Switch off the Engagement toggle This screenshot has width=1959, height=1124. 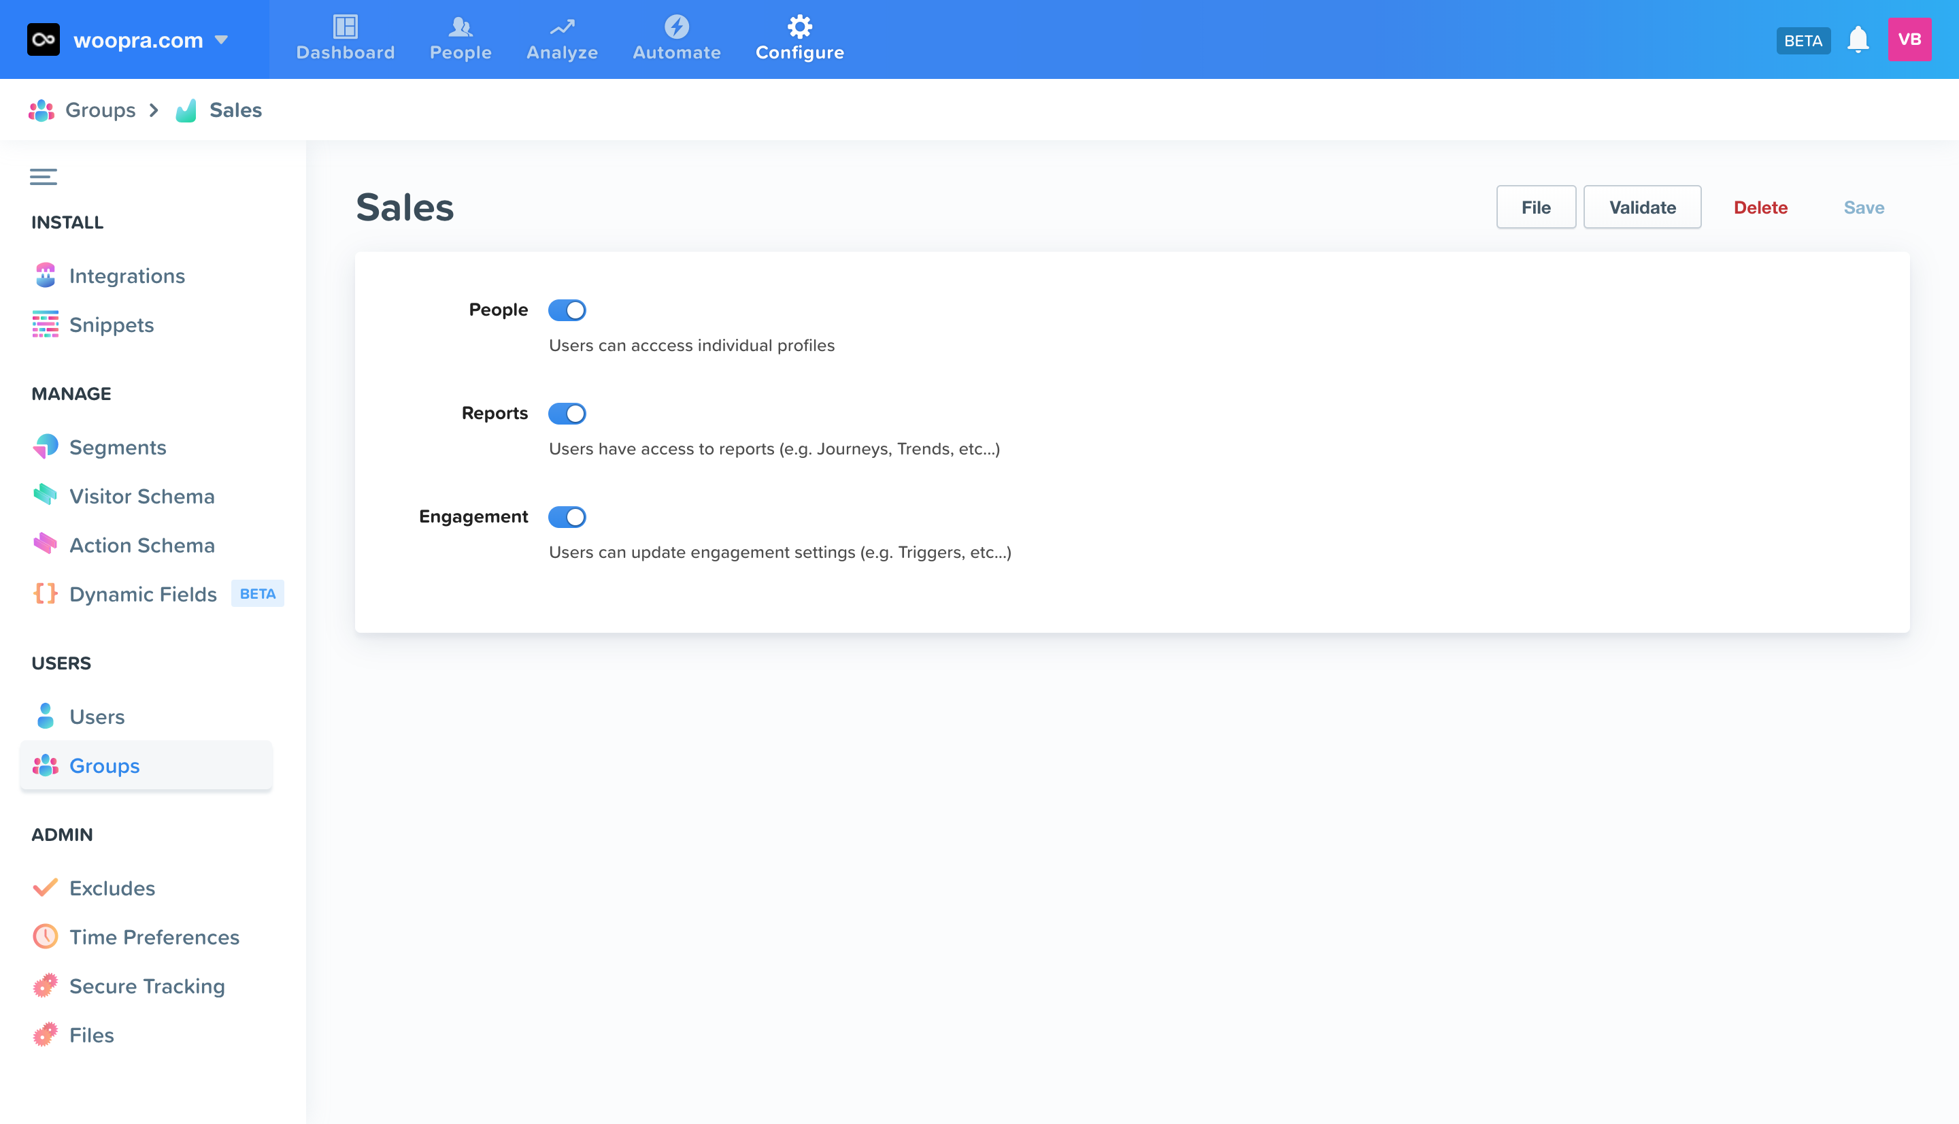[567, 517]
